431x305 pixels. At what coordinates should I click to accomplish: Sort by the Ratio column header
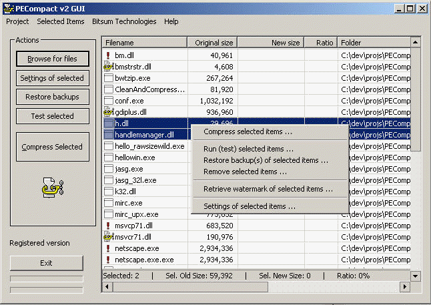[x=321, y=43]
